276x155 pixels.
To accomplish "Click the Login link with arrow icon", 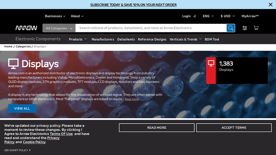I will click(x=189, y=16).
